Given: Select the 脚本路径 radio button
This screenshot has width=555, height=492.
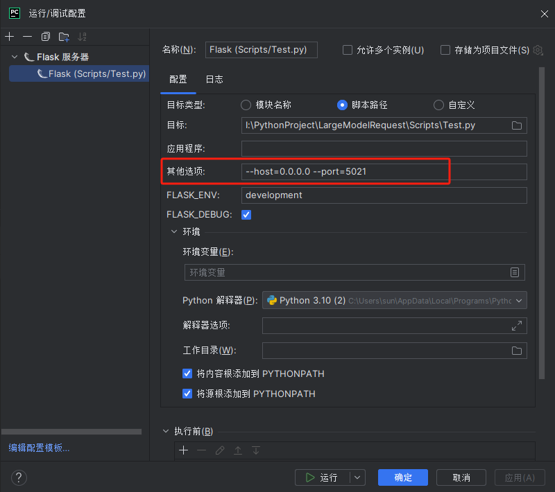Looking at the screenshot, I should point(342,105).
